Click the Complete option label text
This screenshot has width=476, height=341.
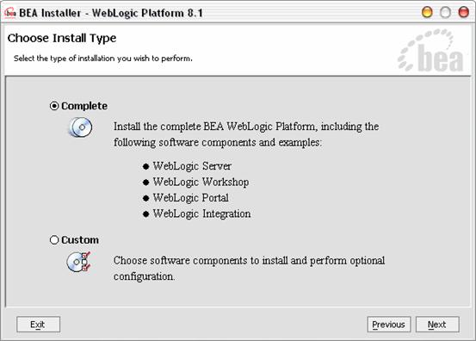point(84,106)
